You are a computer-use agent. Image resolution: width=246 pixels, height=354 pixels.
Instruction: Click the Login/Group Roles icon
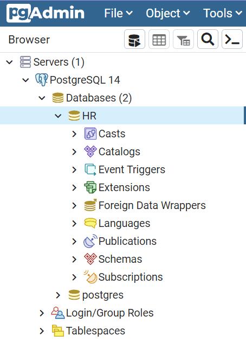58,313
